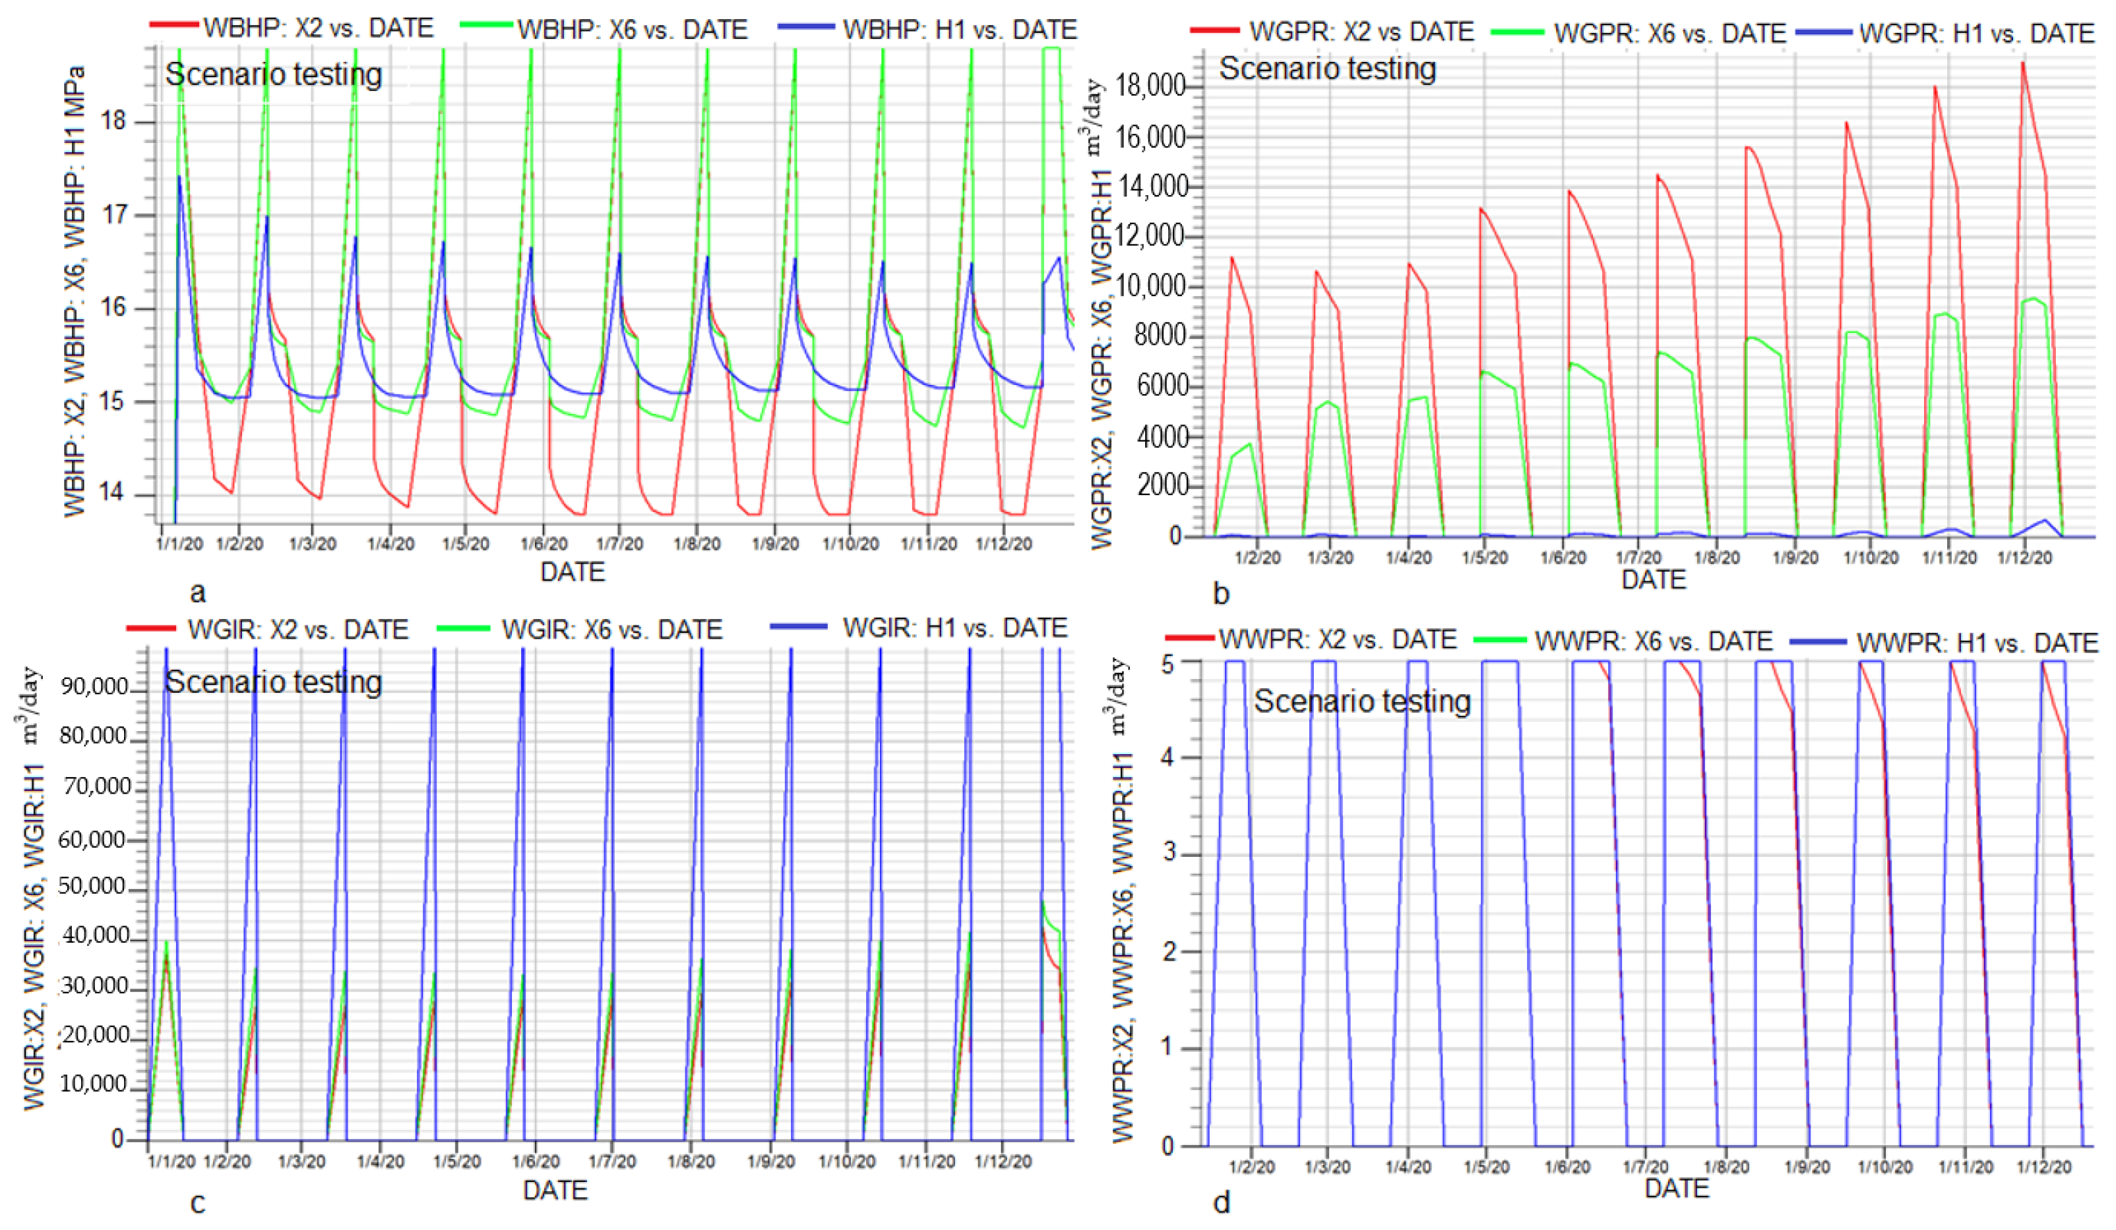This screenshot has height=1230, width=2116.
Task: Click the DATE axis title under chart d
Action: [x=1676, y=1188]
